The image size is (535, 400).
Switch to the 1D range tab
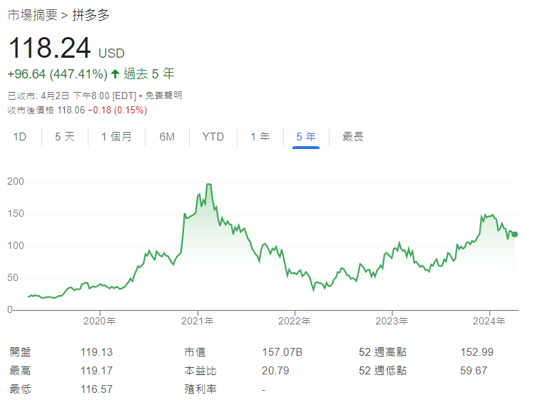[x=20, y=137]
